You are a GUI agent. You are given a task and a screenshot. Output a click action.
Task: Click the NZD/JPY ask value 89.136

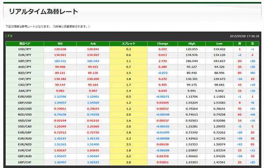pyautogui.click(x=93, y=73)
